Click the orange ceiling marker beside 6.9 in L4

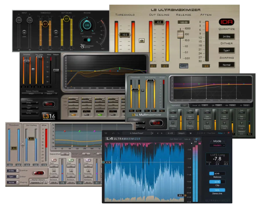point(185,195)
